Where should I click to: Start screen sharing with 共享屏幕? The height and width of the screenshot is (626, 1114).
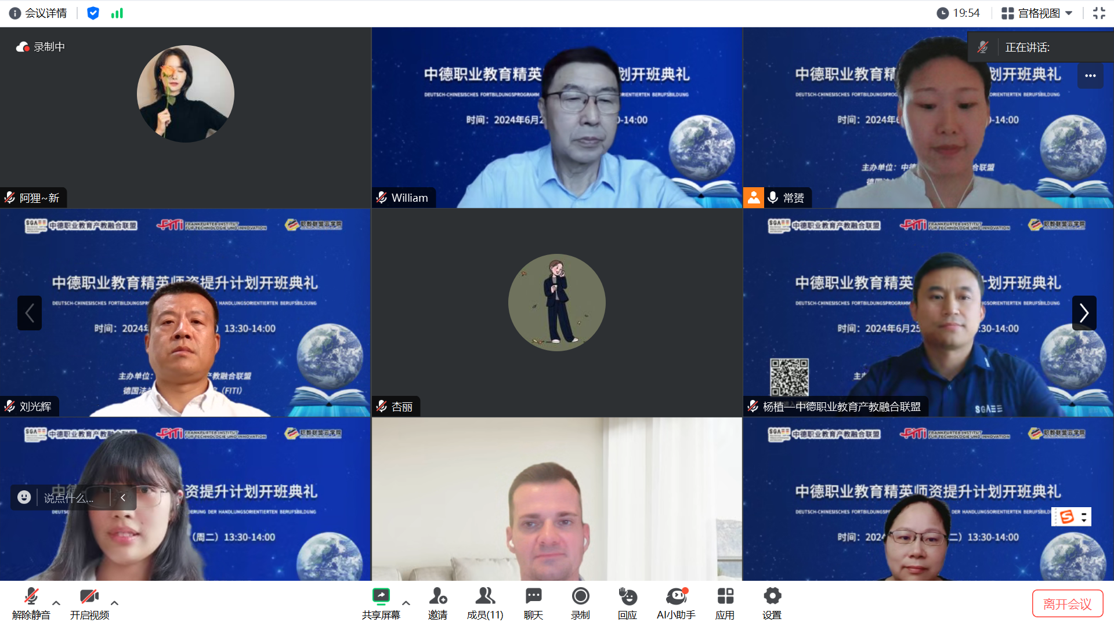[x=381, y=603]
